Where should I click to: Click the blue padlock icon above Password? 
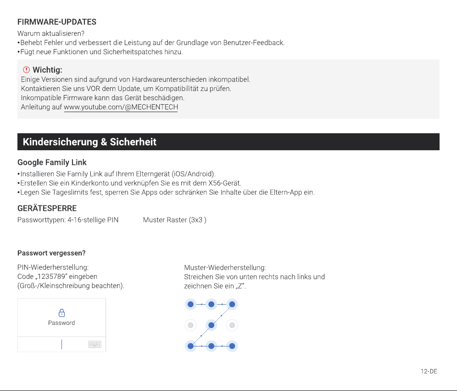61,313
